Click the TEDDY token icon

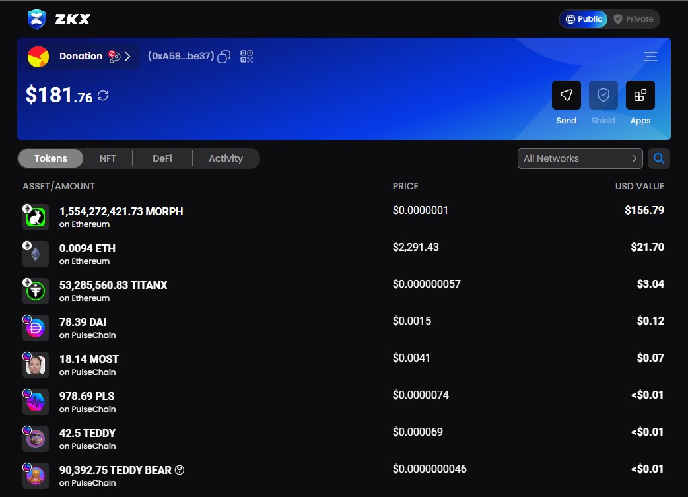(36, 439)
